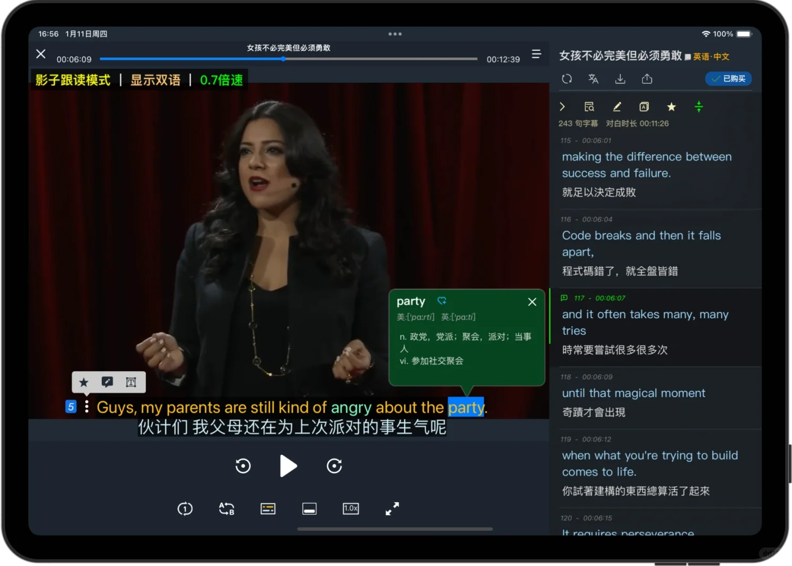Click the translation 時常要嘗試很多很多次

[x=615, y=350]
